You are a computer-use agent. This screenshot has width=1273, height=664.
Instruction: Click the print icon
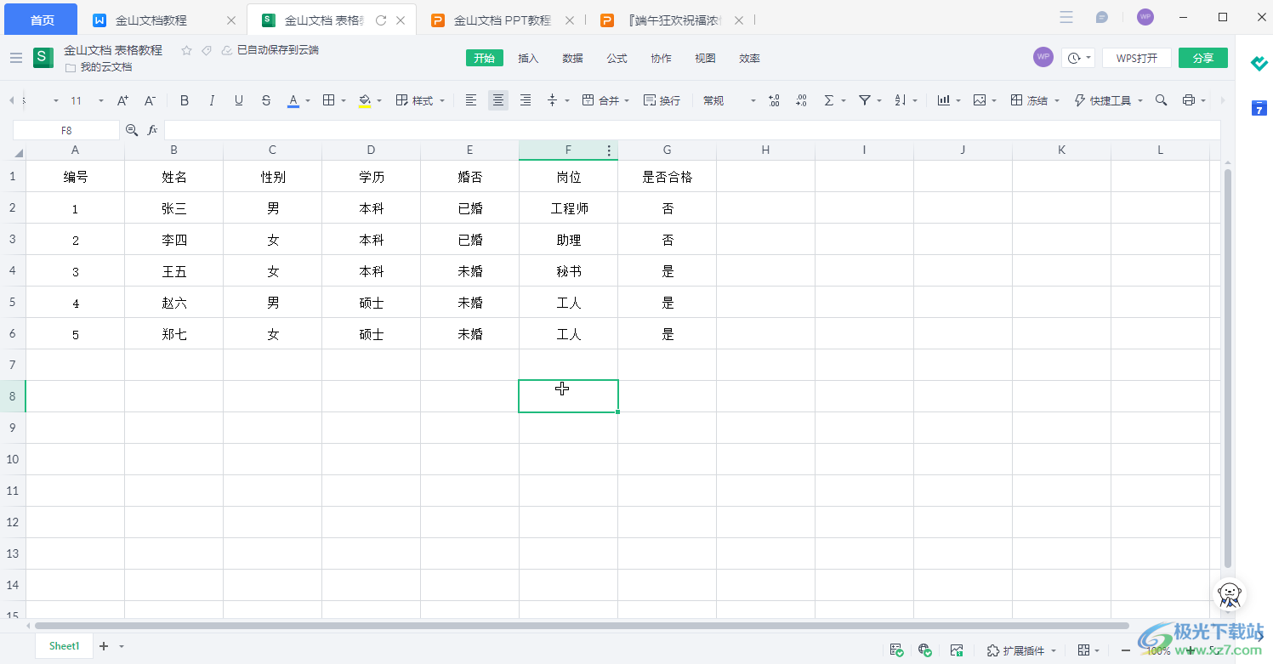pyautogui.click(x=1189, y=100)
